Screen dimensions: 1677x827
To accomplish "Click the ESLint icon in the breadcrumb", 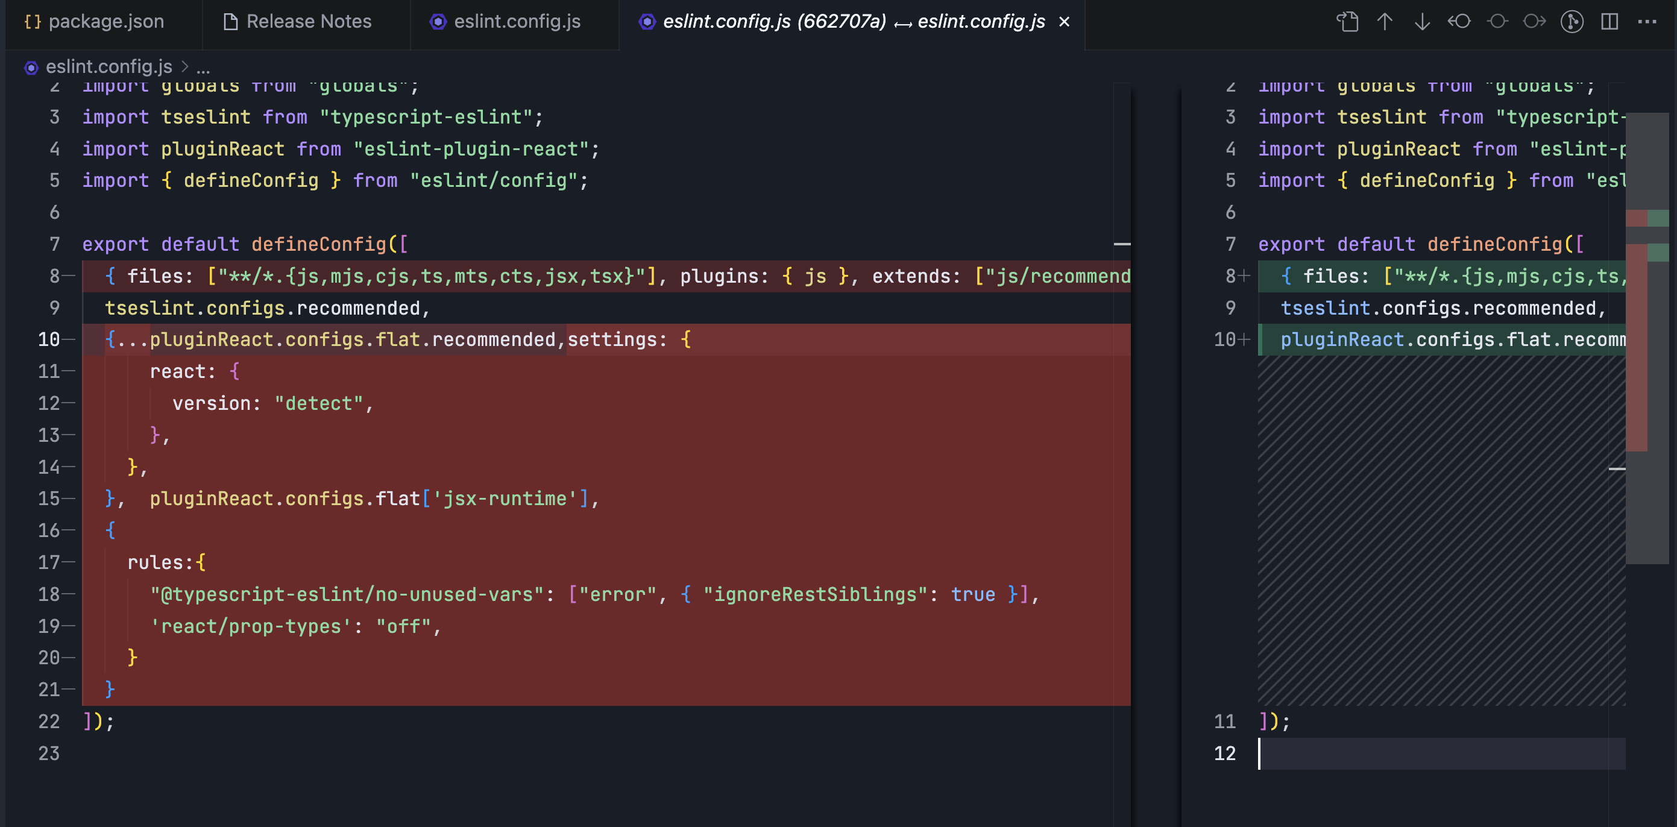I will pyautogui.click(x=31, y=67).
